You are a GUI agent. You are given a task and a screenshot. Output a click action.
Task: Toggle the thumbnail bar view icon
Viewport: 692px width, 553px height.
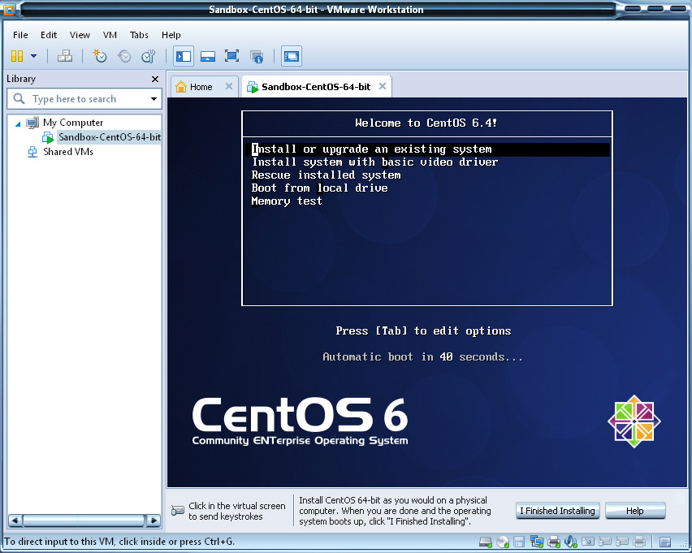(x=207, y=56)
